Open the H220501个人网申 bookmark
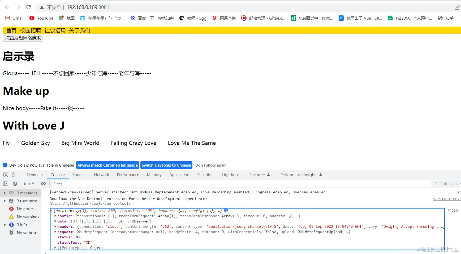Viewport: 461px width, 254px height. click(410, 18)
